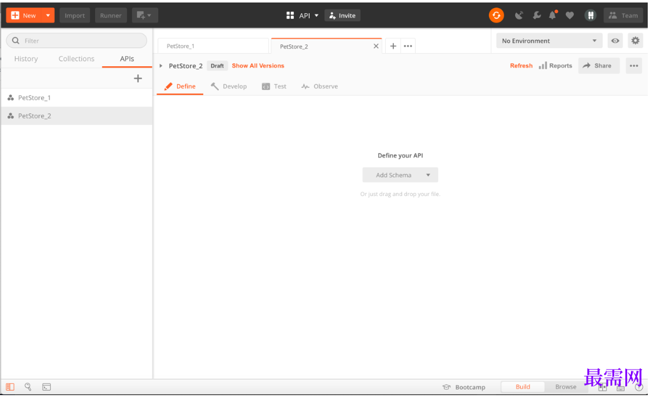This screenshot has height=397, width=654.
Task: Close the PetStore_2 tab
Action: [x=376, y=46]
